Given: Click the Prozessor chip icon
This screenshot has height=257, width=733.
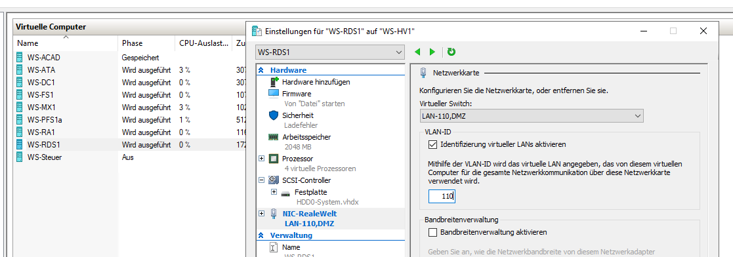Looking at the screenshot, I should point(274,159).
